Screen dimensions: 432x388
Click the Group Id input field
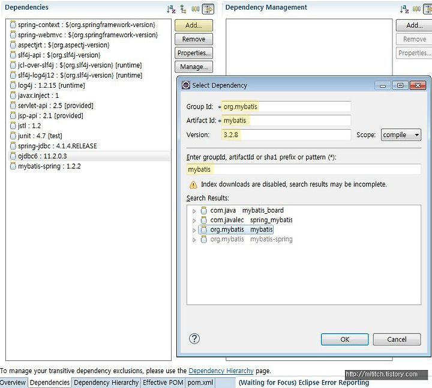point(286,107)
